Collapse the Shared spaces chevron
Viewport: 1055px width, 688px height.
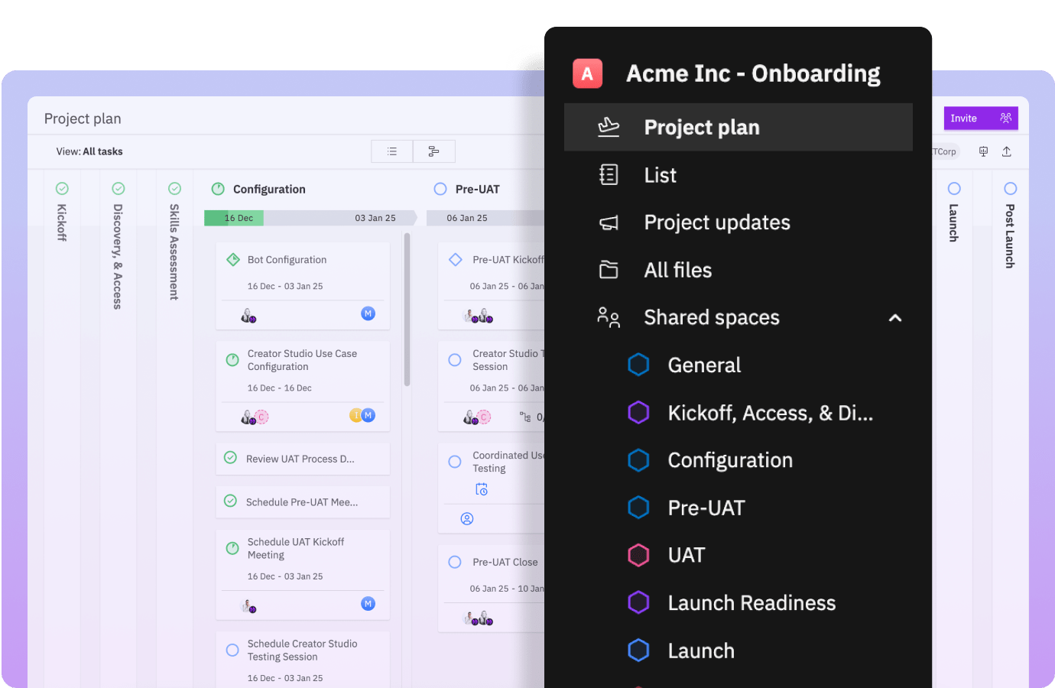pyautogui.click(x=895, y=318)
